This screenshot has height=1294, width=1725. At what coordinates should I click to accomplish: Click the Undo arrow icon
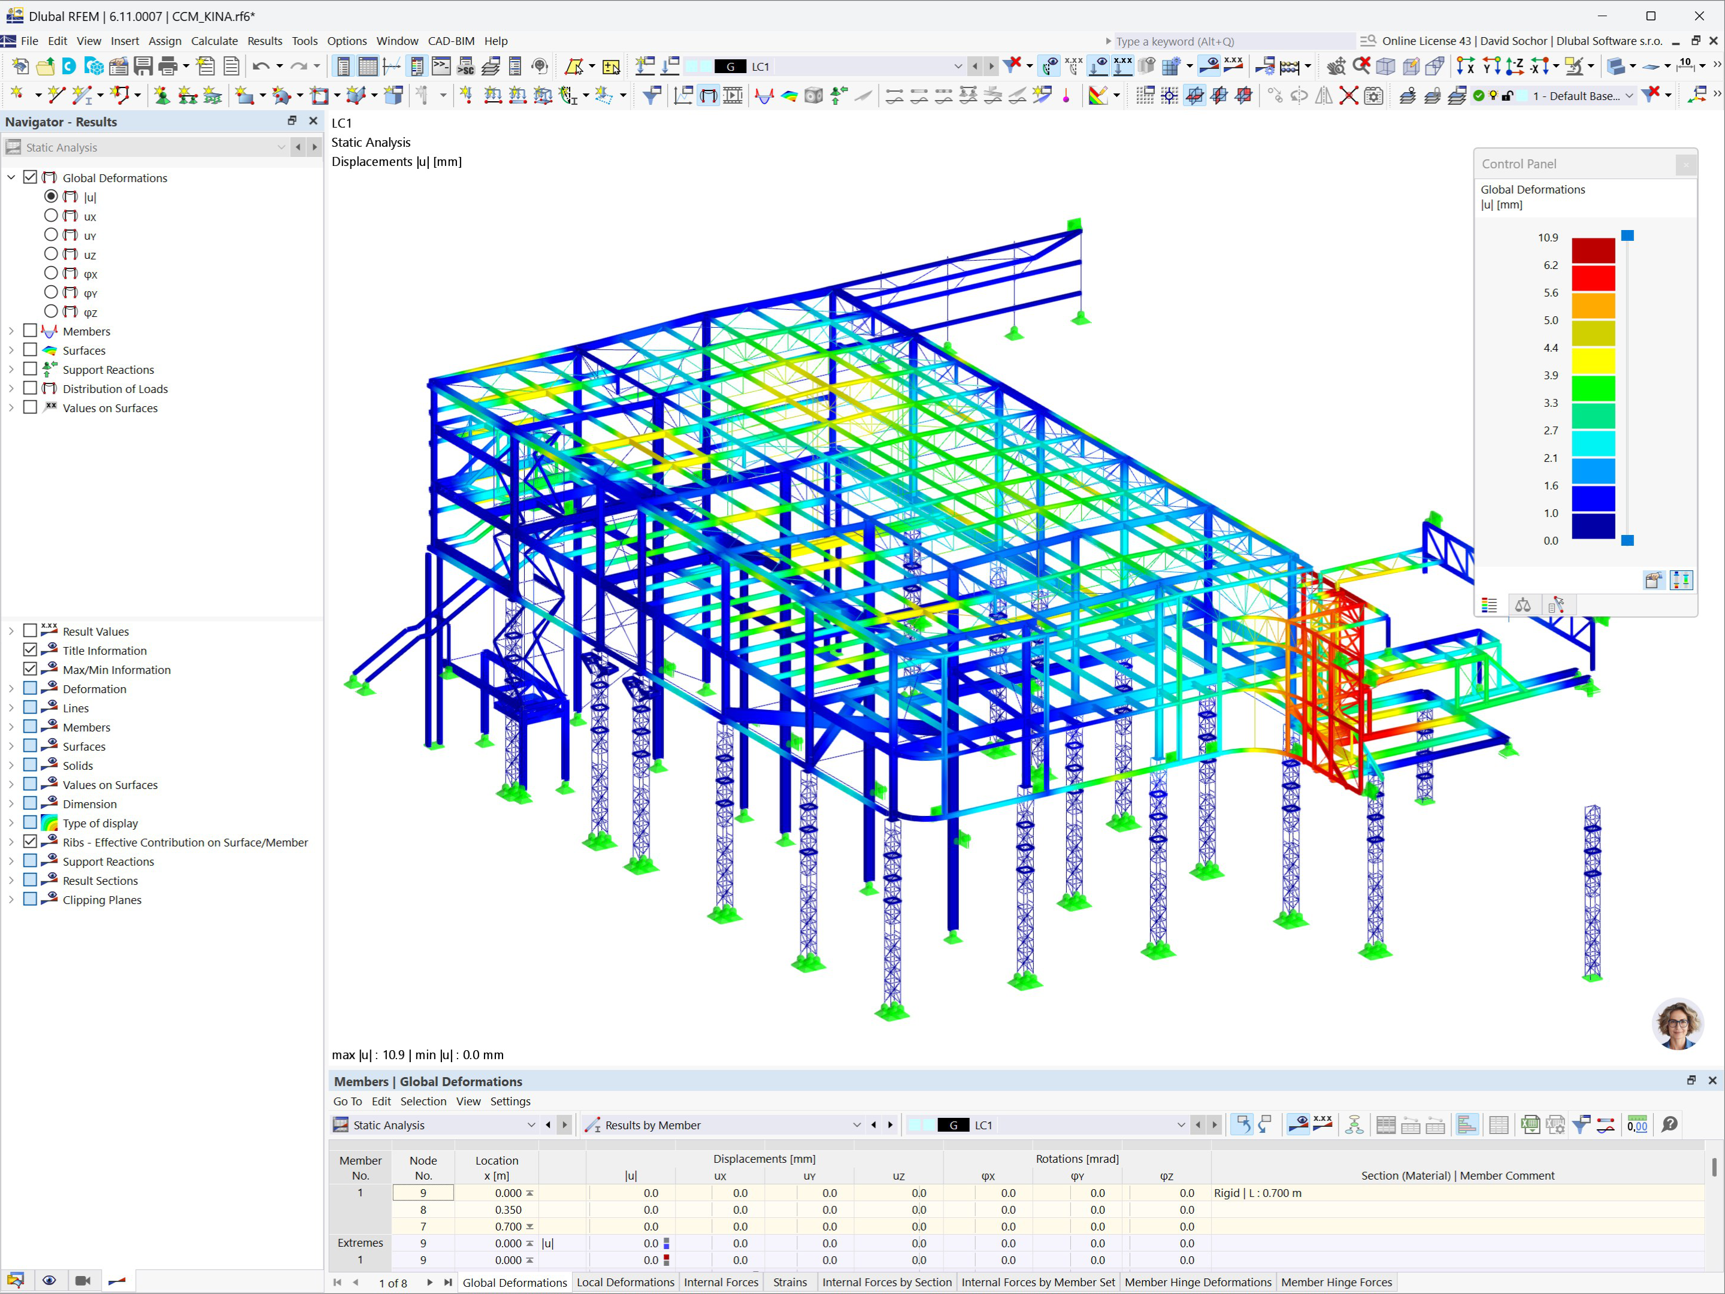click(261, 66)
